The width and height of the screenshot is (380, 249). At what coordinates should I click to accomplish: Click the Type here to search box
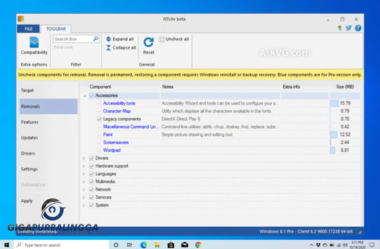tap(61, 245)
